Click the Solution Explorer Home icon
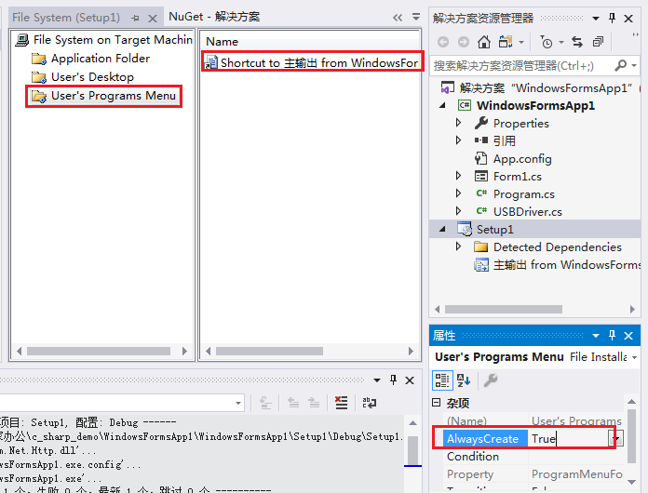 484,42
